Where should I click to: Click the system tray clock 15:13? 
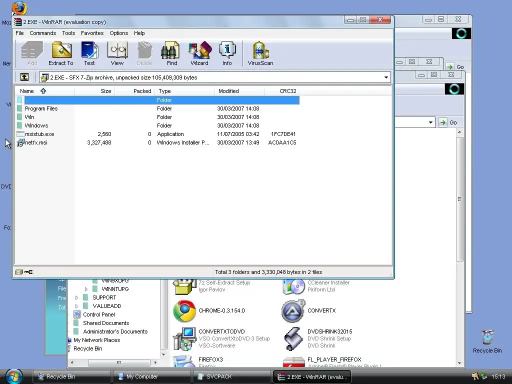(x=498, y=376)
